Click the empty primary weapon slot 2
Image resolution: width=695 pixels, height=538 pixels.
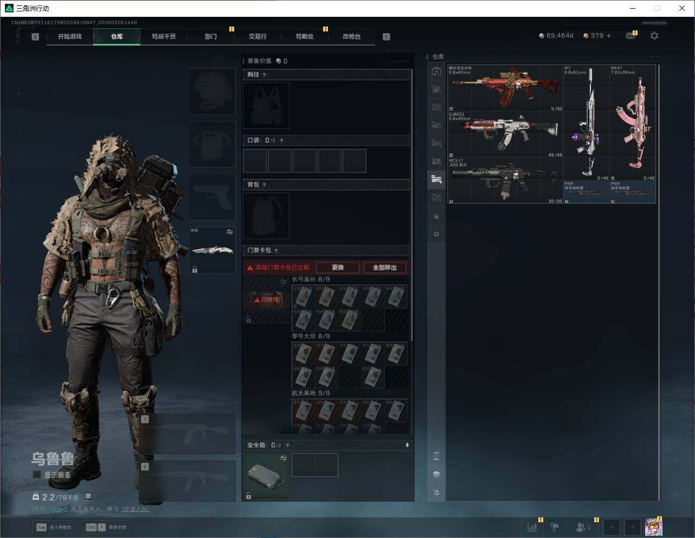tap(188, 481)
